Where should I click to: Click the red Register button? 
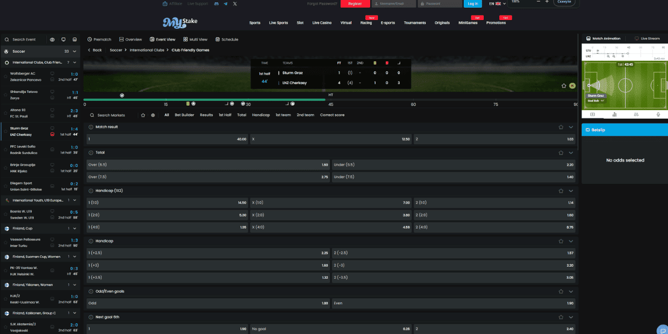[355, 3]
